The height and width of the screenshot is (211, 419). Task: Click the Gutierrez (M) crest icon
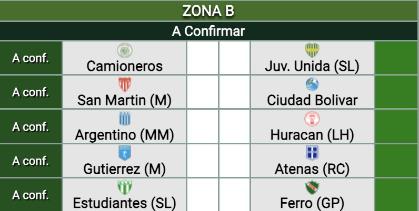coord(125,153)
